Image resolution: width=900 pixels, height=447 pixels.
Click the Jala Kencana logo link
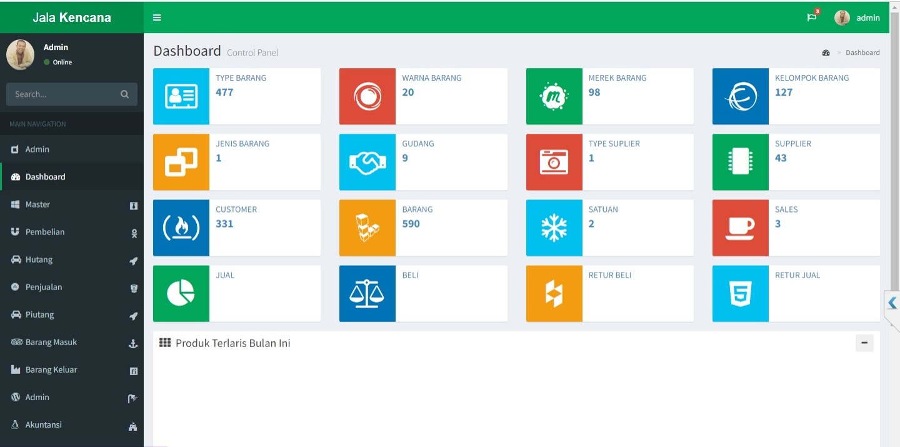(x=72, y=18)
